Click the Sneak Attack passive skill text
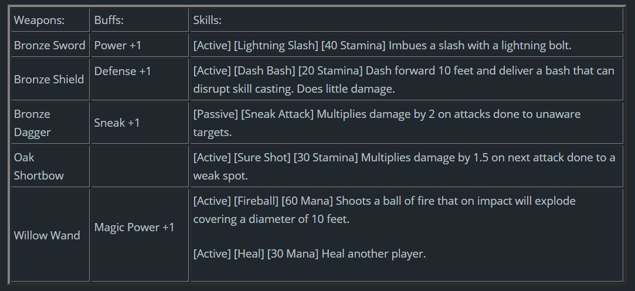Image resolution: width=635 pixels, height=291 pixels. [386, 123]
